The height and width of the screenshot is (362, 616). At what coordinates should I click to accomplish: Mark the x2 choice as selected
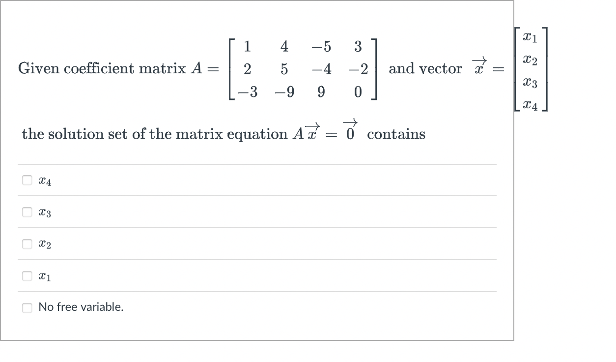27,243
